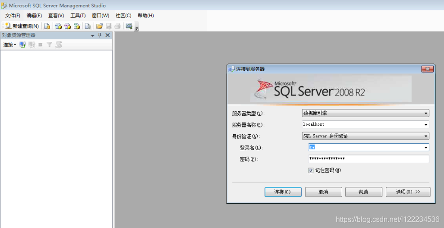The height and width of the screenshot is (228, 444).
Task: Toggle the 记住密码 checkbox
Action: tap(311, 170)
